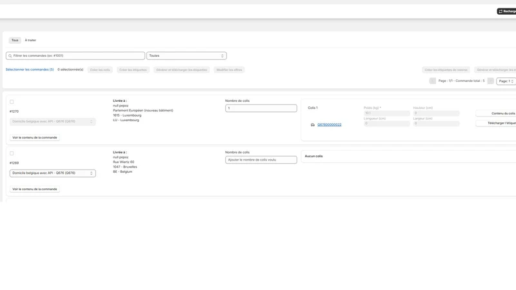Click Parlement Européen address line
Viewport: 516px width, 290px height.
click(143, 110)
